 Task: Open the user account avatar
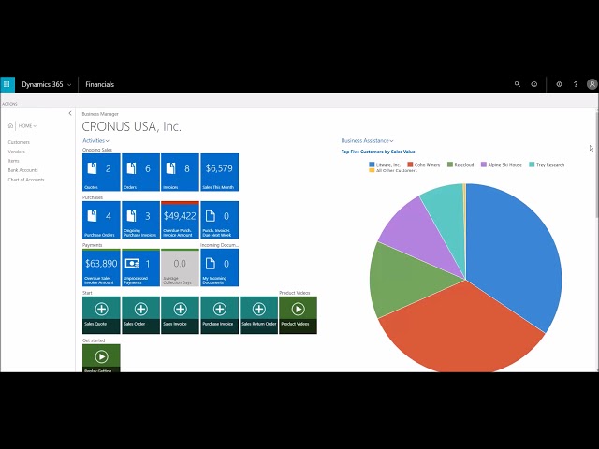coord(592,84)
